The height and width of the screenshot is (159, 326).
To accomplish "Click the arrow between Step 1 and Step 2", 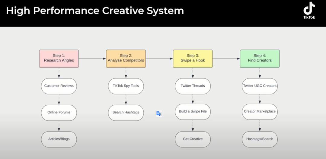I will [x=92, y=59].
